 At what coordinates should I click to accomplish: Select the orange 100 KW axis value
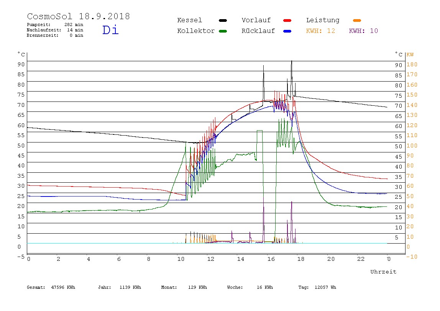click(x=412, y=146)
